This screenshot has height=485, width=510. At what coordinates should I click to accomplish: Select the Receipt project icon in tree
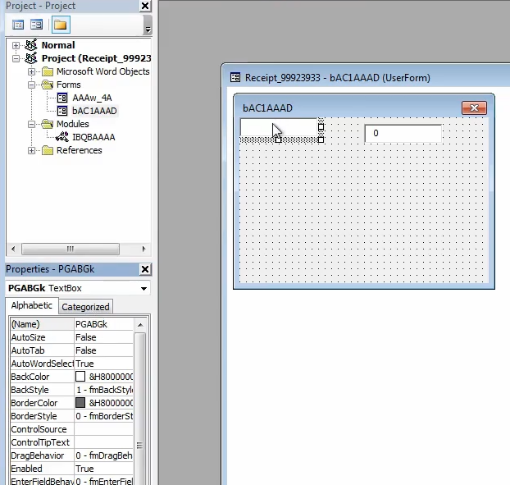(x=31, y=58)
